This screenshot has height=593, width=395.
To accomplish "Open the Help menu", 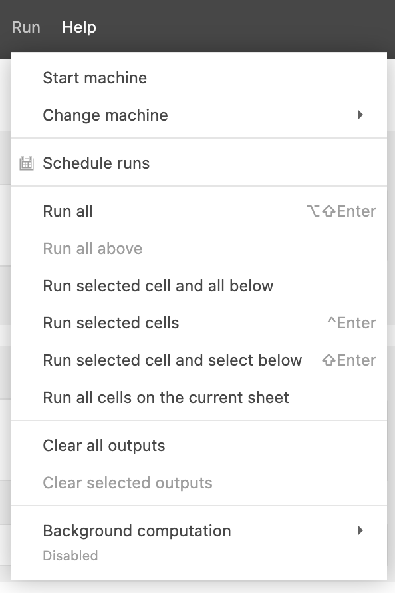I will (x=79, y=27).
